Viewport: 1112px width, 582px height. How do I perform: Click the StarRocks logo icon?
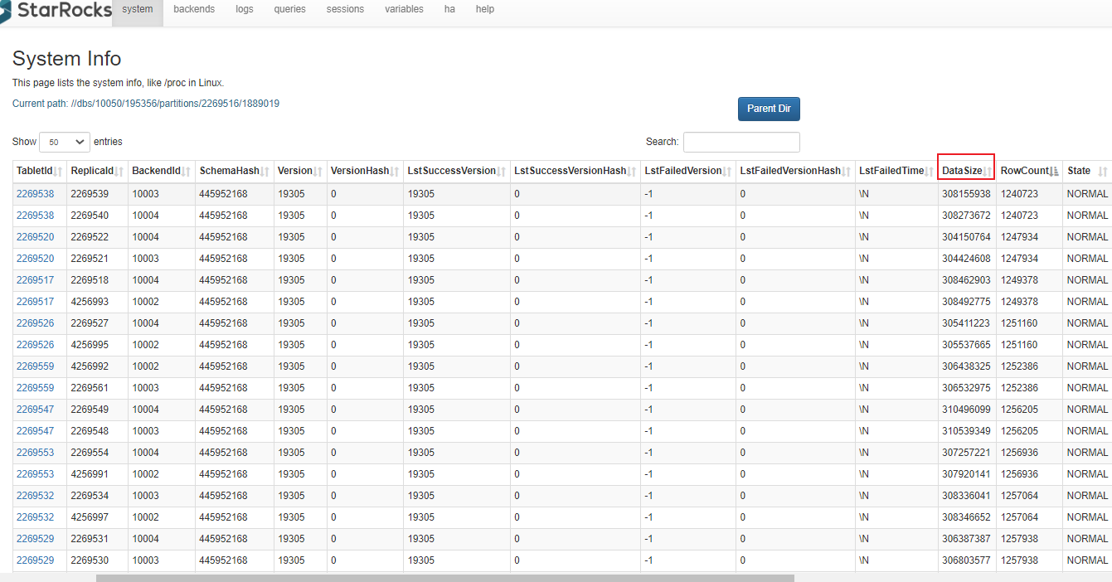point(7,10)
